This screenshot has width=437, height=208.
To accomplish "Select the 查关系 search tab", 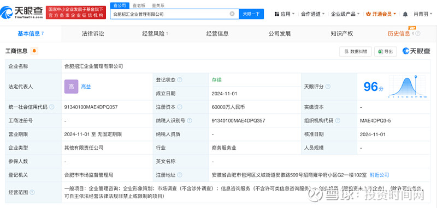I will (x=158, y=5).
